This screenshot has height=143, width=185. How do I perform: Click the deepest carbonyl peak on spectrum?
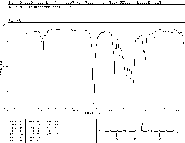(x=94, y=103)
